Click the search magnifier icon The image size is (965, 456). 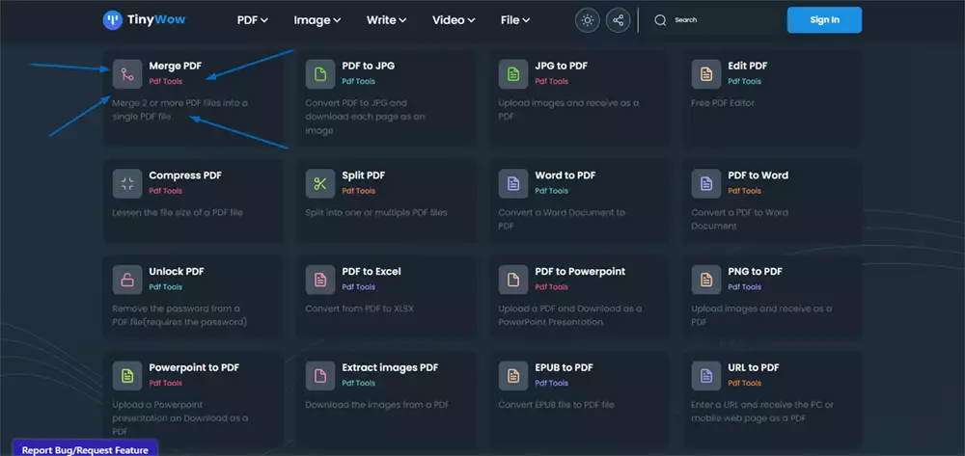pos(660,20)
